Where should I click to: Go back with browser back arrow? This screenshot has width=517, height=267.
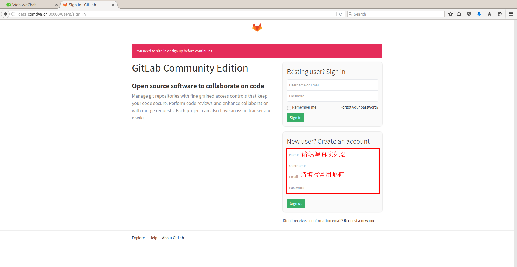pyautogui.click(x=5, y=14)
